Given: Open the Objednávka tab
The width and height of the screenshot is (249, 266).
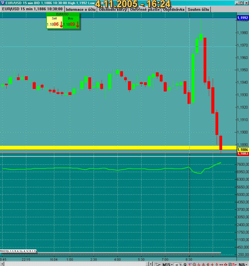Looking at the screenshot, I should coord(174,9).
